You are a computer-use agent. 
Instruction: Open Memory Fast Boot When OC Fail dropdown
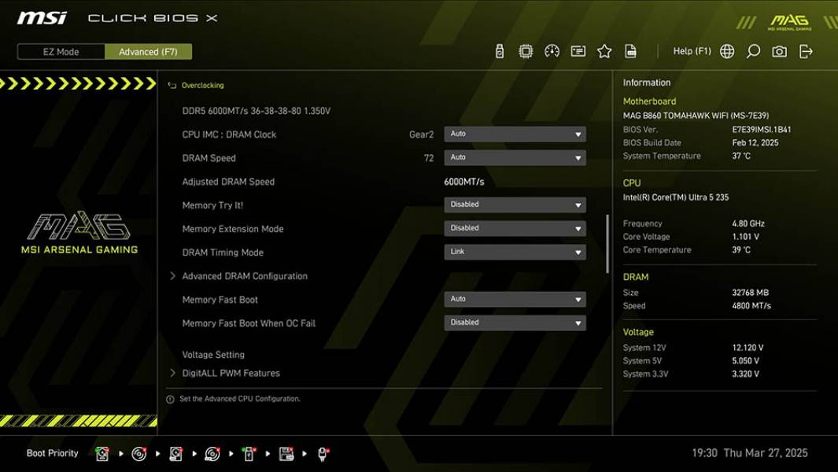[x=515, y=323]
